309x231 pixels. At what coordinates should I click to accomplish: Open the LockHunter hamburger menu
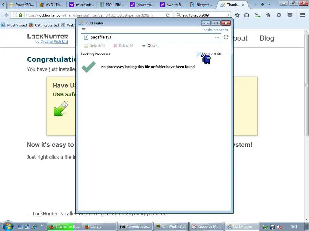(84, 30)
